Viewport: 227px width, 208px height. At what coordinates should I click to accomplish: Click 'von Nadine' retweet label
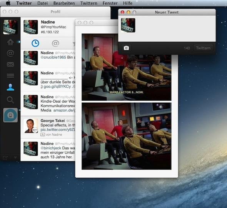tap(54, 134)
